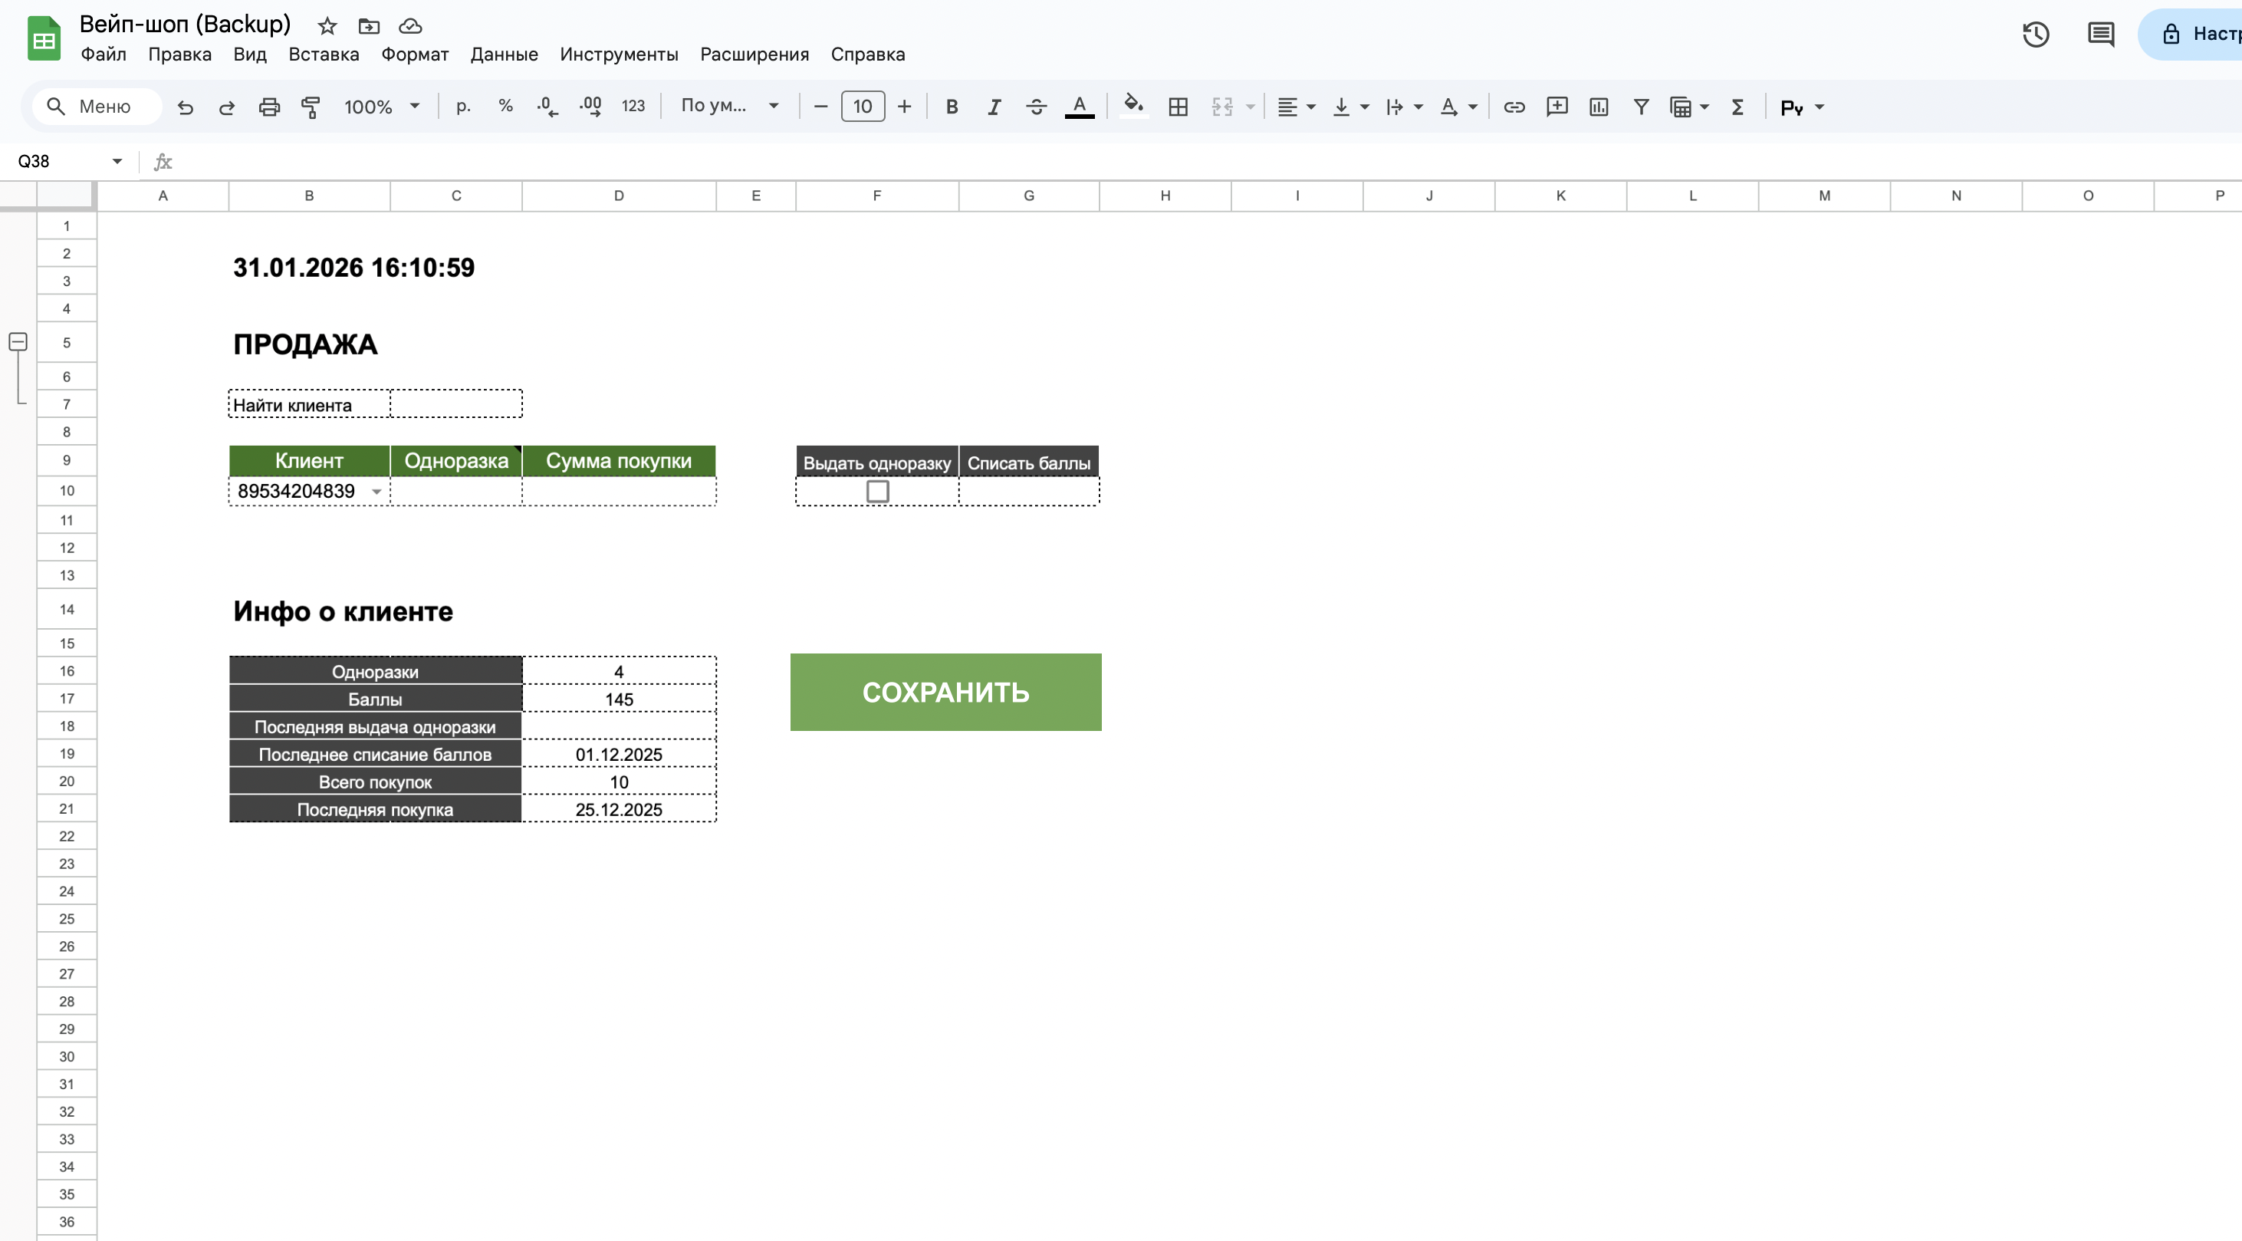
Task: Select the paint format tool
Action: 311,107
